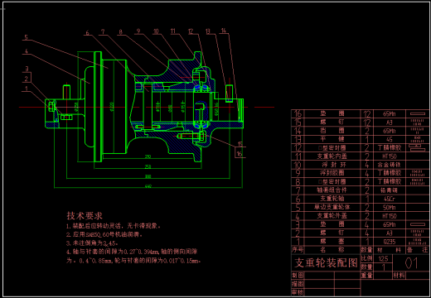
Task: Click the 442 overall length dimension
Action: click(148, 186)
